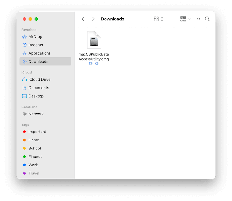Image resolution: width=232 pixels, height=201 pixels.
Task: Expand hidden toolbar items double chevron
Action: point(199,19)
